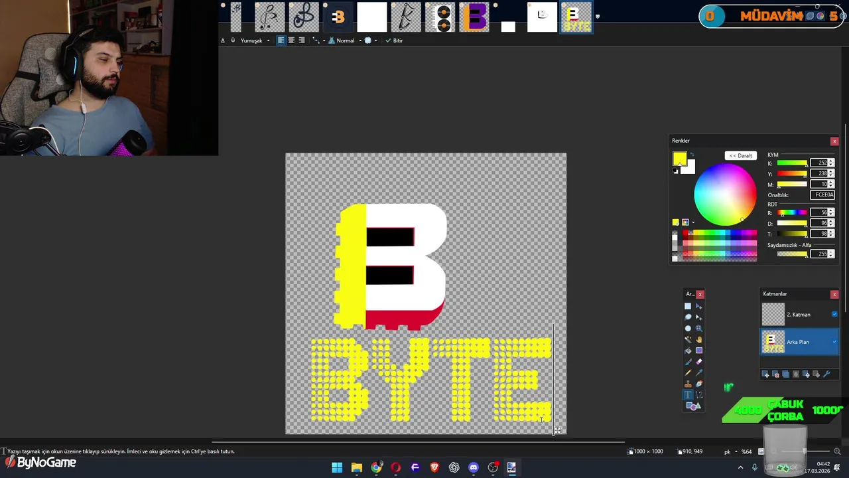The width and height of the screenshot is (849, 478).
Task: Toggle visibility checkbox of Arka Plan layer
Action: click(x=834, y=342)
